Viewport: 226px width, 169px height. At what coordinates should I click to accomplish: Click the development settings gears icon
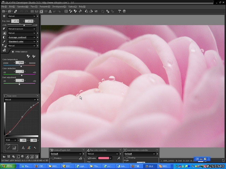[x=4, y=50]
